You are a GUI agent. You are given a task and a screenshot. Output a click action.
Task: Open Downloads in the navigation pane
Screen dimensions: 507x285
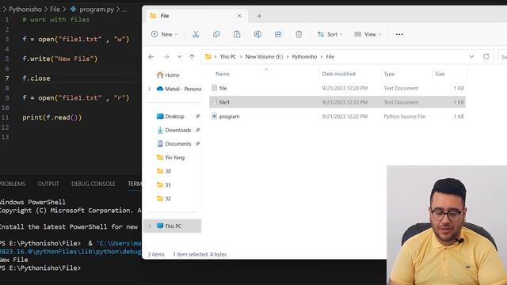click(174, 130)
